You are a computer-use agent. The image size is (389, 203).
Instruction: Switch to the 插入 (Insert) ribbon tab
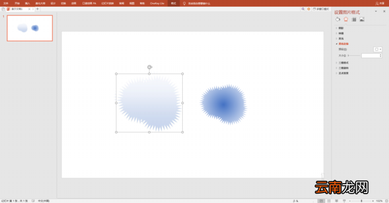click(27, 3)
